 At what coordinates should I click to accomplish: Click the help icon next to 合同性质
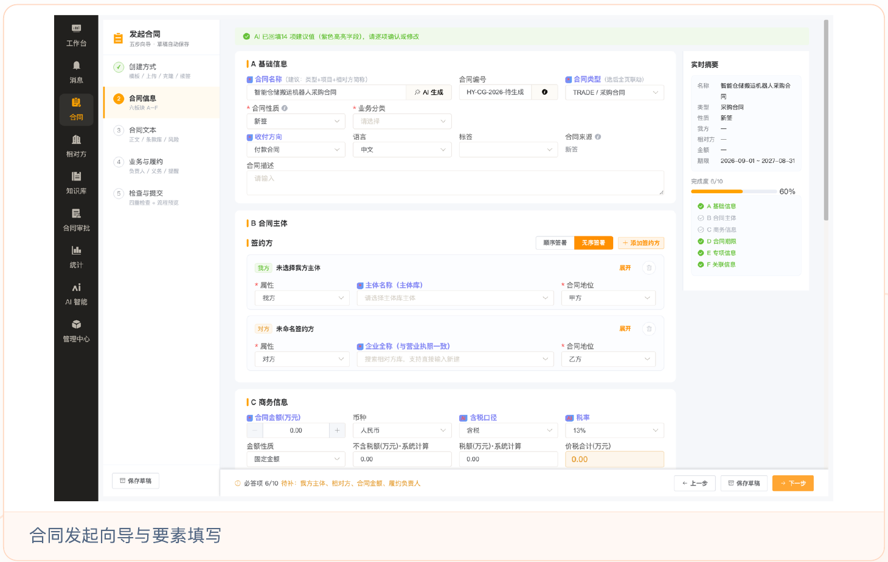(x=285, y=108)
